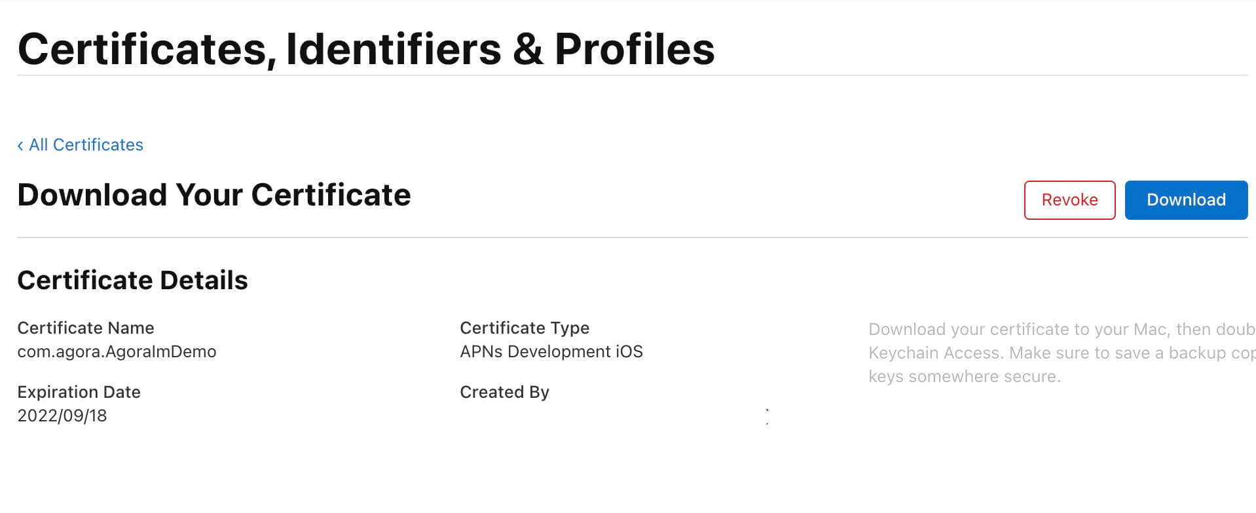Click the Created By label
Image resolution: width=1256 pixels, height=513 pixels.
504,392
